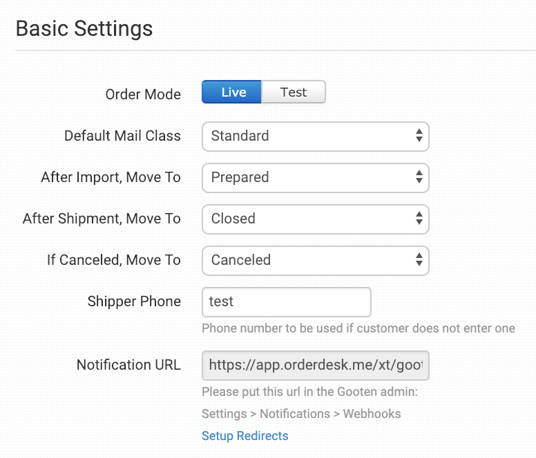536x458 pixels.
Task: Click the arrows icon on Standard selector
Action: coord(419,136)
